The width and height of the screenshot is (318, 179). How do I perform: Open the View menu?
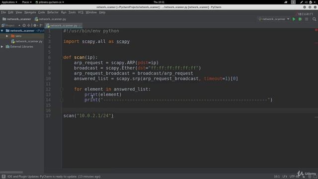19,12
